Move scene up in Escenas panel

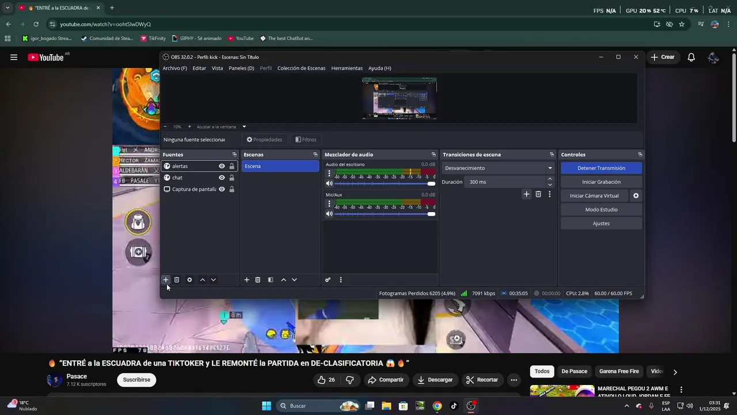pos(283,280)
